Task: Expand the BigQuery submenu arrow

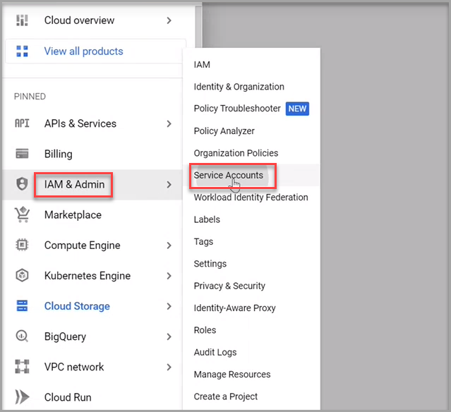Action: pyautogui.click(x=169, y=337)
